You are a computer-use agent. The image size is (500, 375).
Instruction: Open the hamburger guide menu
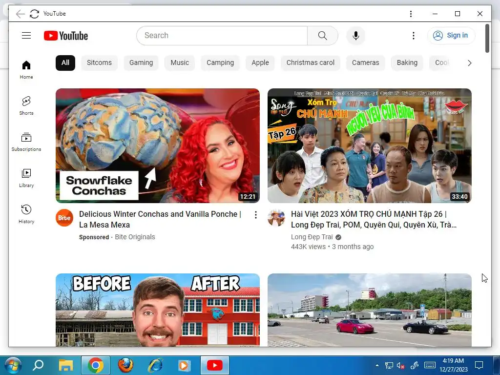[26, 35]
